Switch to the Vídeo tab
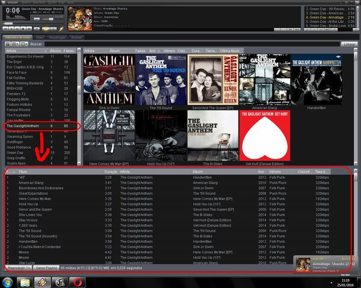 (40, 37)
